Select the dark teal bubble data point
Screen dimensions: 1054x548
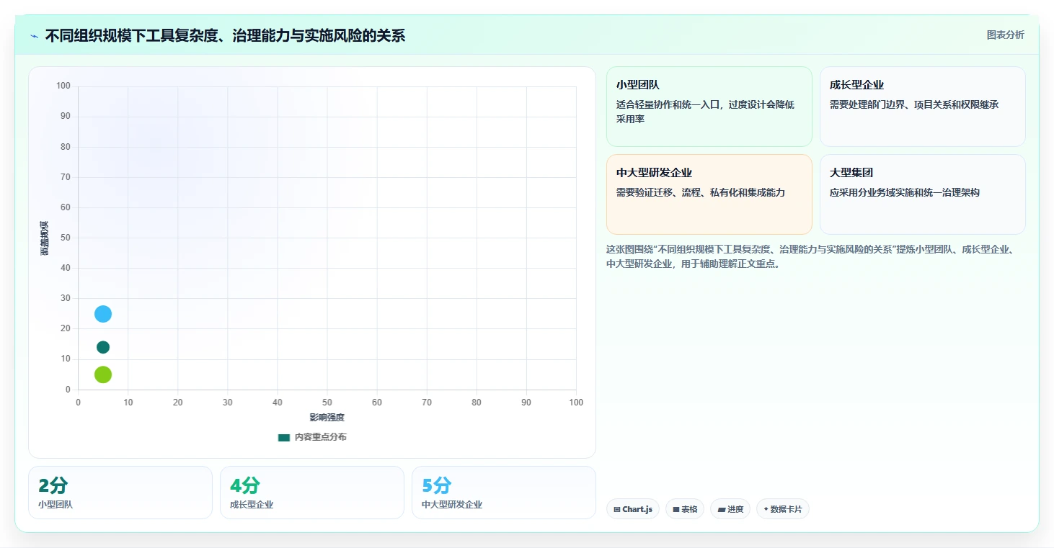tap(103, 347)
